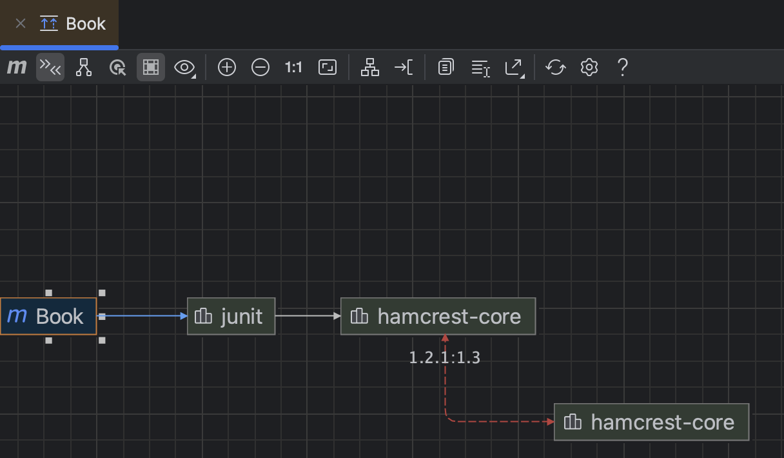This screenshot has width=784, height=458.
Task: Toggle the film-strip selection mode icon
Action: (x=151, y=67)
